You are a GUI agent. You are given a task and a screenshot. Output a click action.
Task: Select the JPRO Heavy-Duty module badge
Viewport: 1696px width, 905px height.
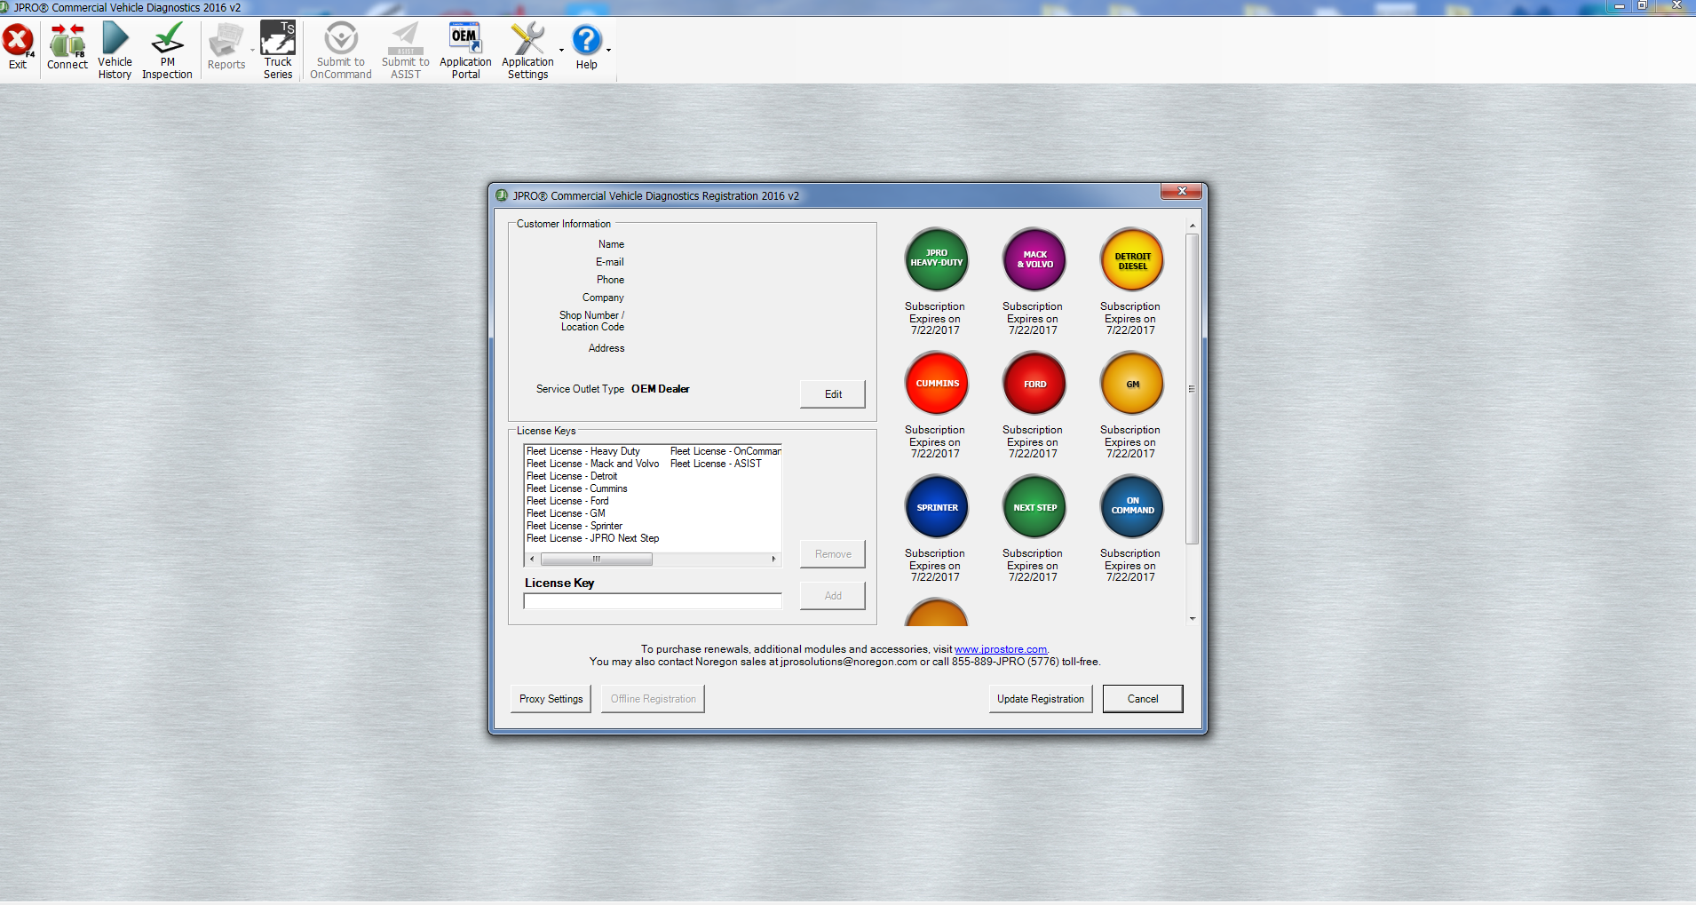936,258
